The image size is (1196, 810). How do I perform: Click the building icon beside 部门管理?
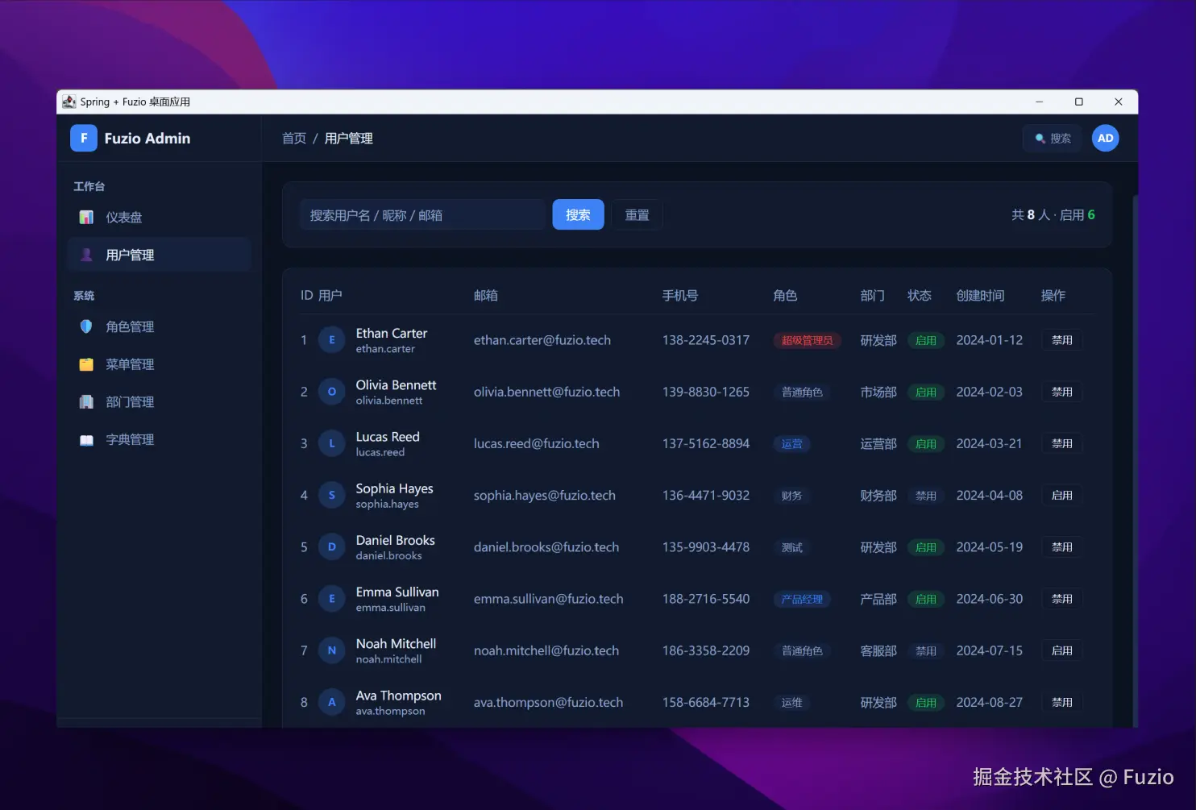pyautogui.click(x=86, y=401)
